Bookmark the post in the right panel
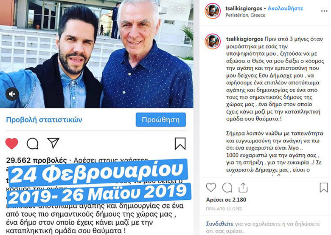Screen dimensions: 331x235 [x=324, y=187]
